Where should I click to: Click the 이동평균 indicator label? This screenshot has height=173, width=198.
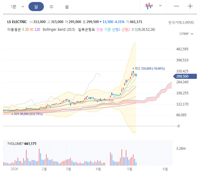[14, 30]
